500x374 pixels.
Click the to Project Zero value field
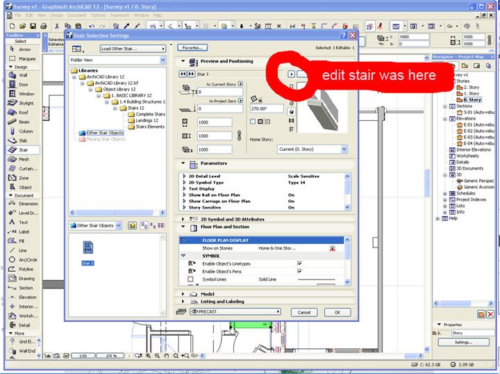[220, 108]
